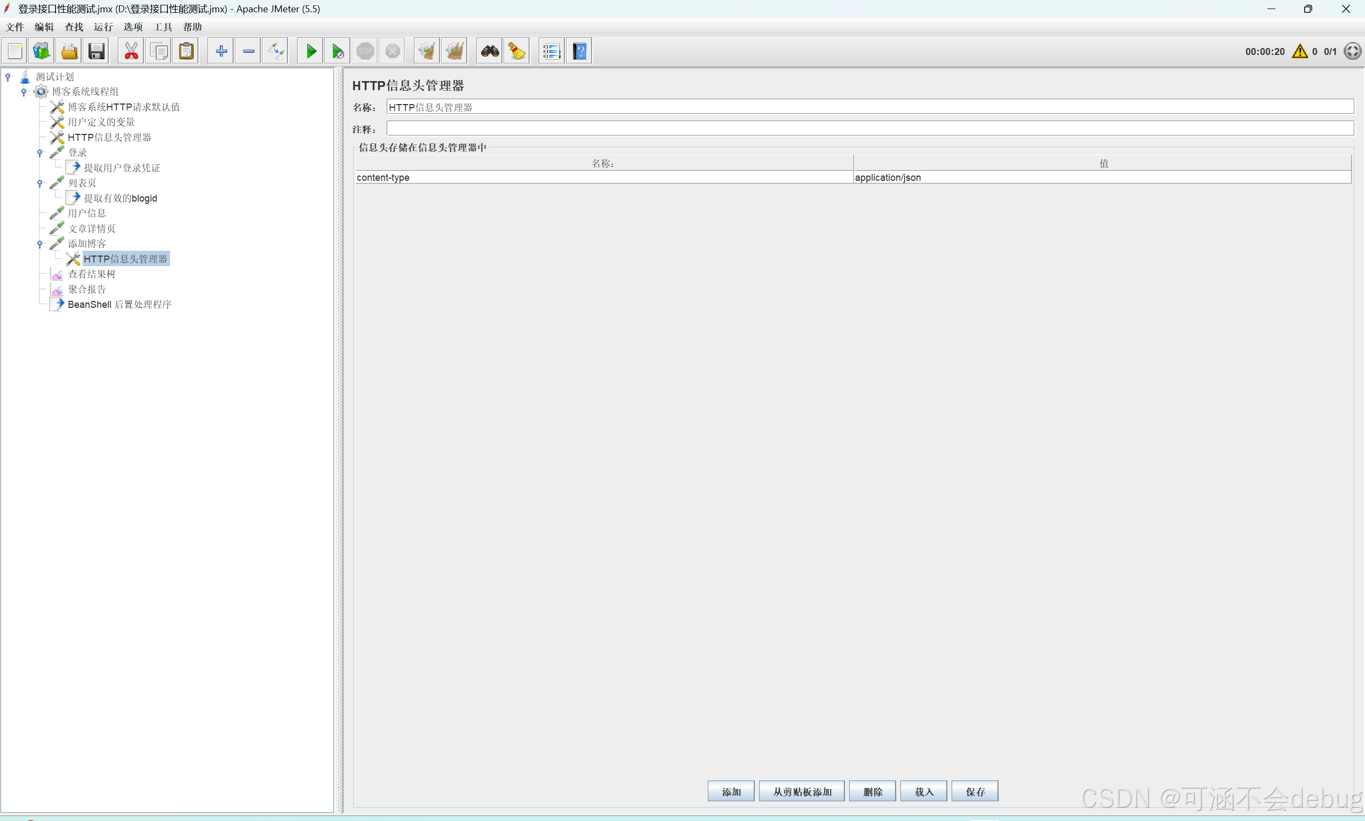Select 提取有效的blogid extractor
The image size is (1365, 821).
(121, 198)
